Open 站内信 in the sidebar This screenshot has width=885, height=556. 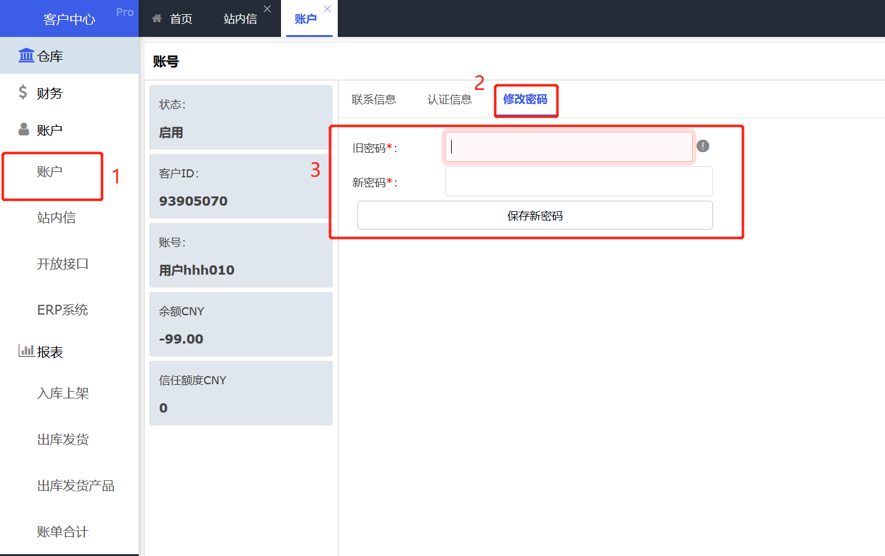[57, 217]
